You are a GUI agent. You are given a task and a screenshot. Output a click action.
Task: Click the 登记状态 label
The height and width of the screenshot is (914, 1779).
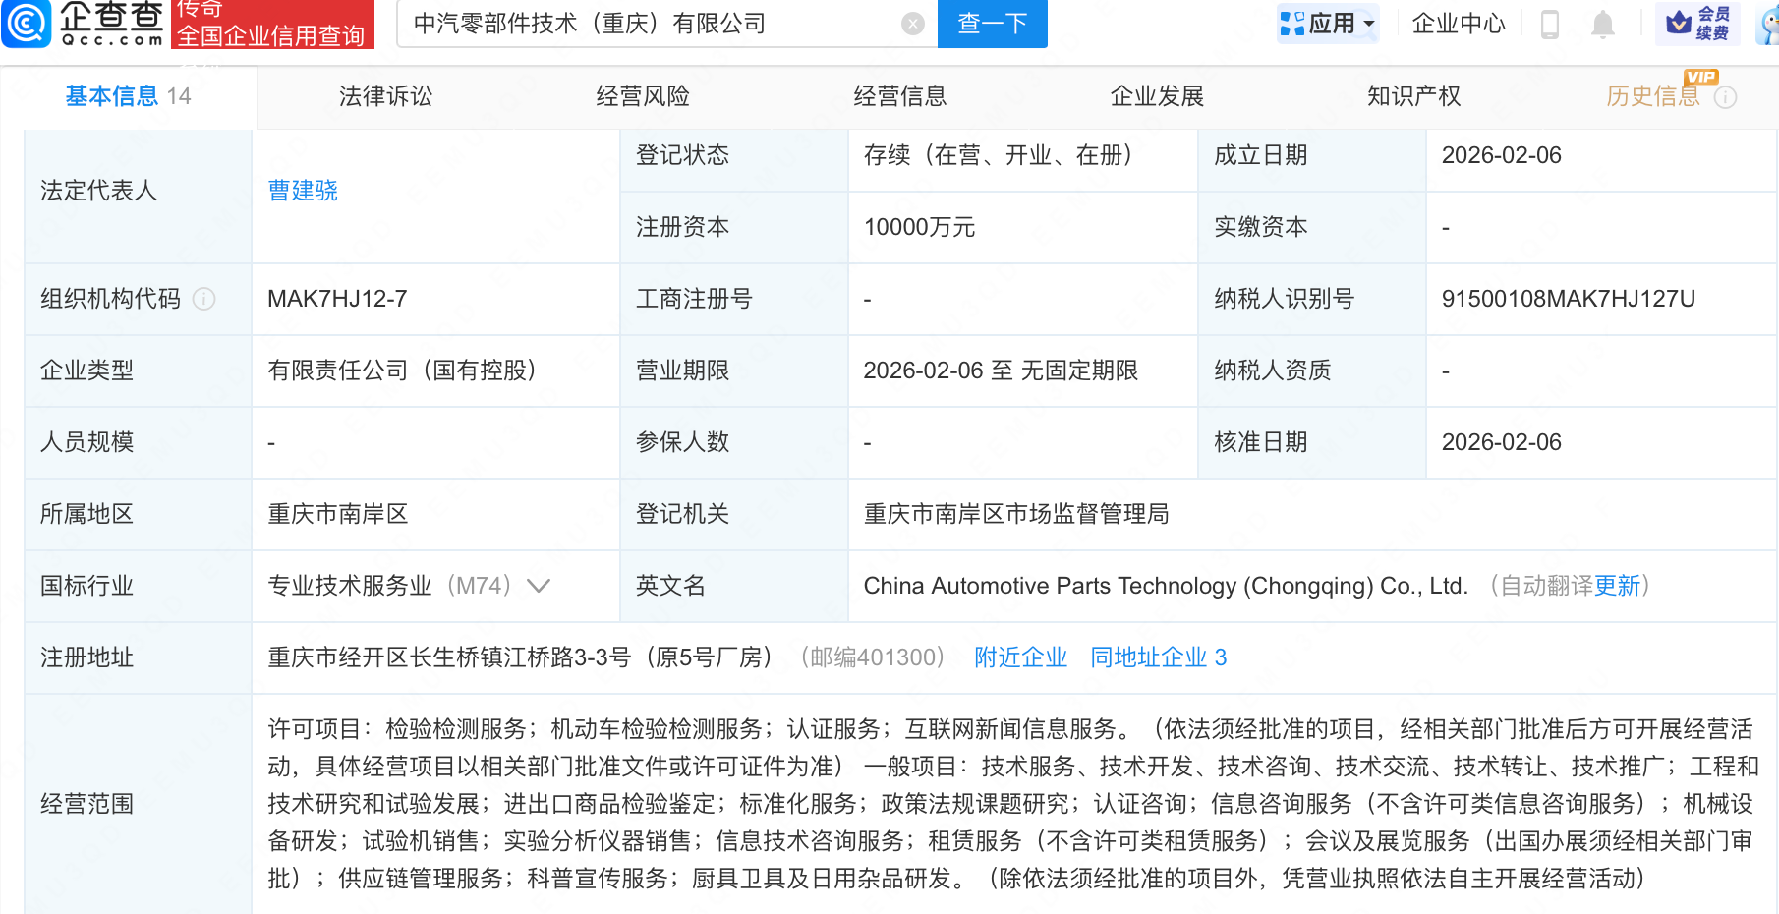tap(682, 155)
